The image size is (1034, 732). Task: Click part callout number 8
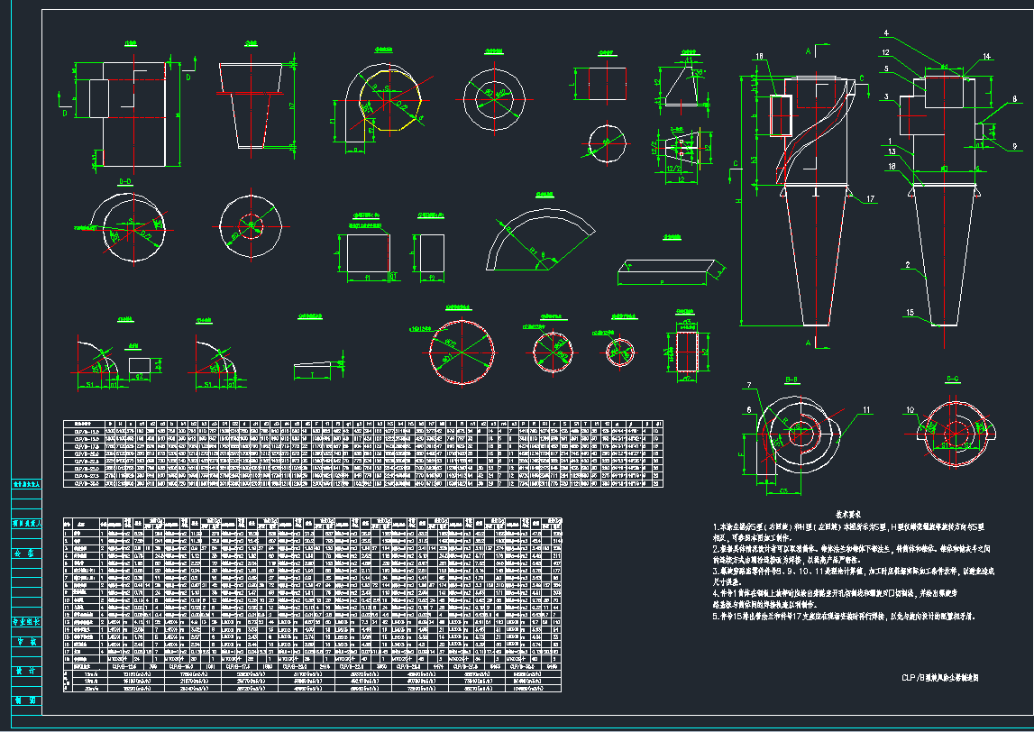pos(1014,99)
